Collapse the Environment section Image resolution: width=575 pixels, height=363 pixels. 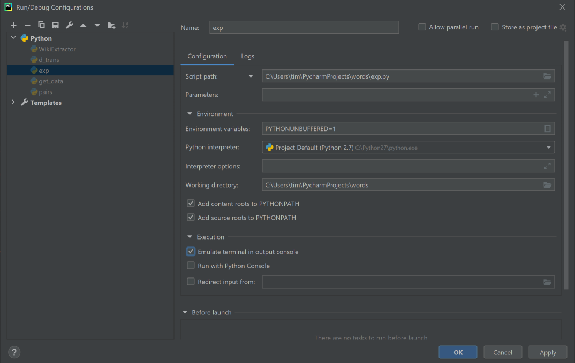pyautogui.click(x=190, y=114)
